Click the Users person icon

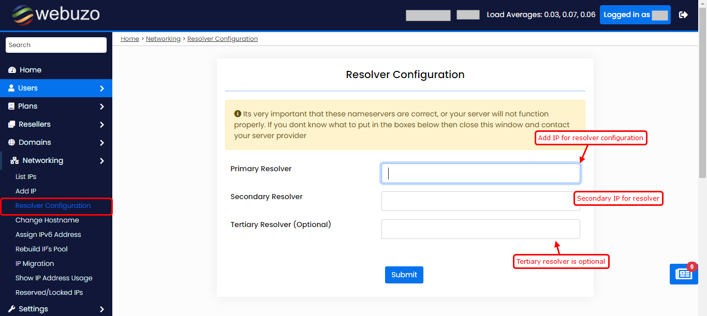[x=11, y=88]
